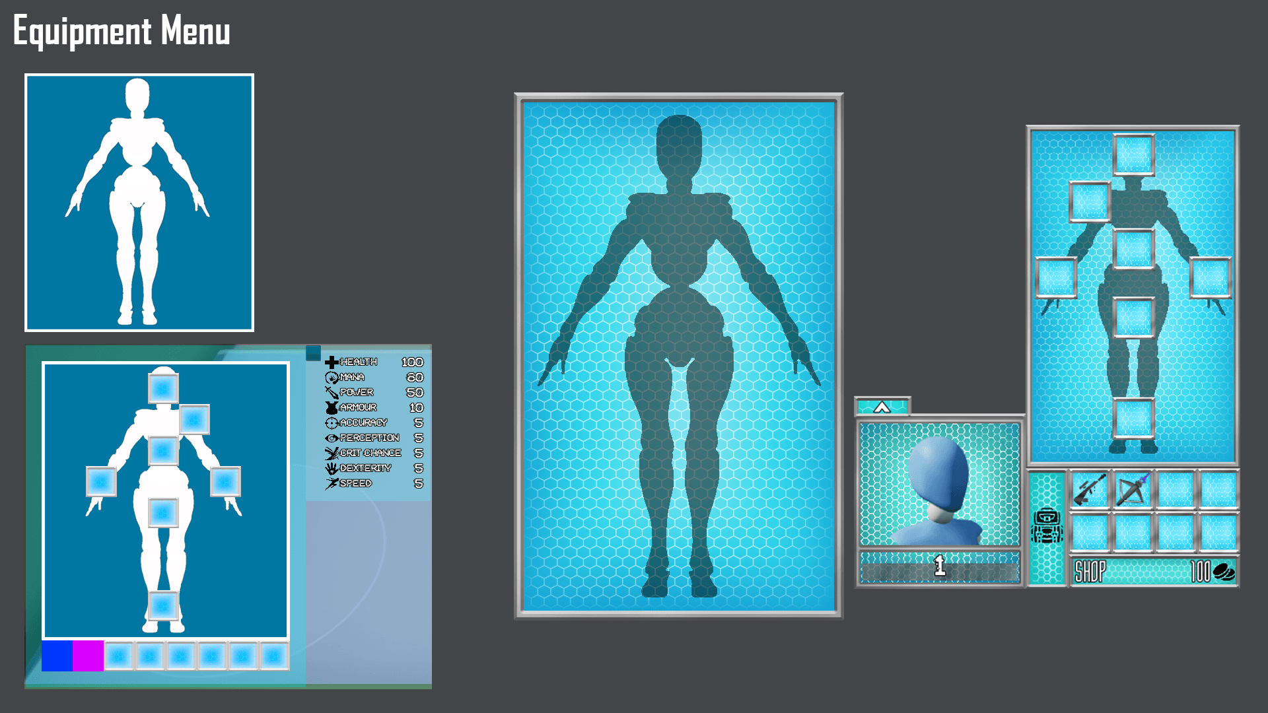Screen dimensions: 1268x713
Task: Select feet slot on the white silhouette mockup
Action: pyautogui.click(x=162, y=605)
